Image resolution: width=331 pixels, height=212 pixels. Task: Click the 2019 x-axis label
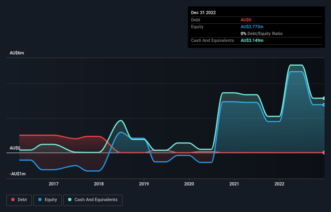144,184
